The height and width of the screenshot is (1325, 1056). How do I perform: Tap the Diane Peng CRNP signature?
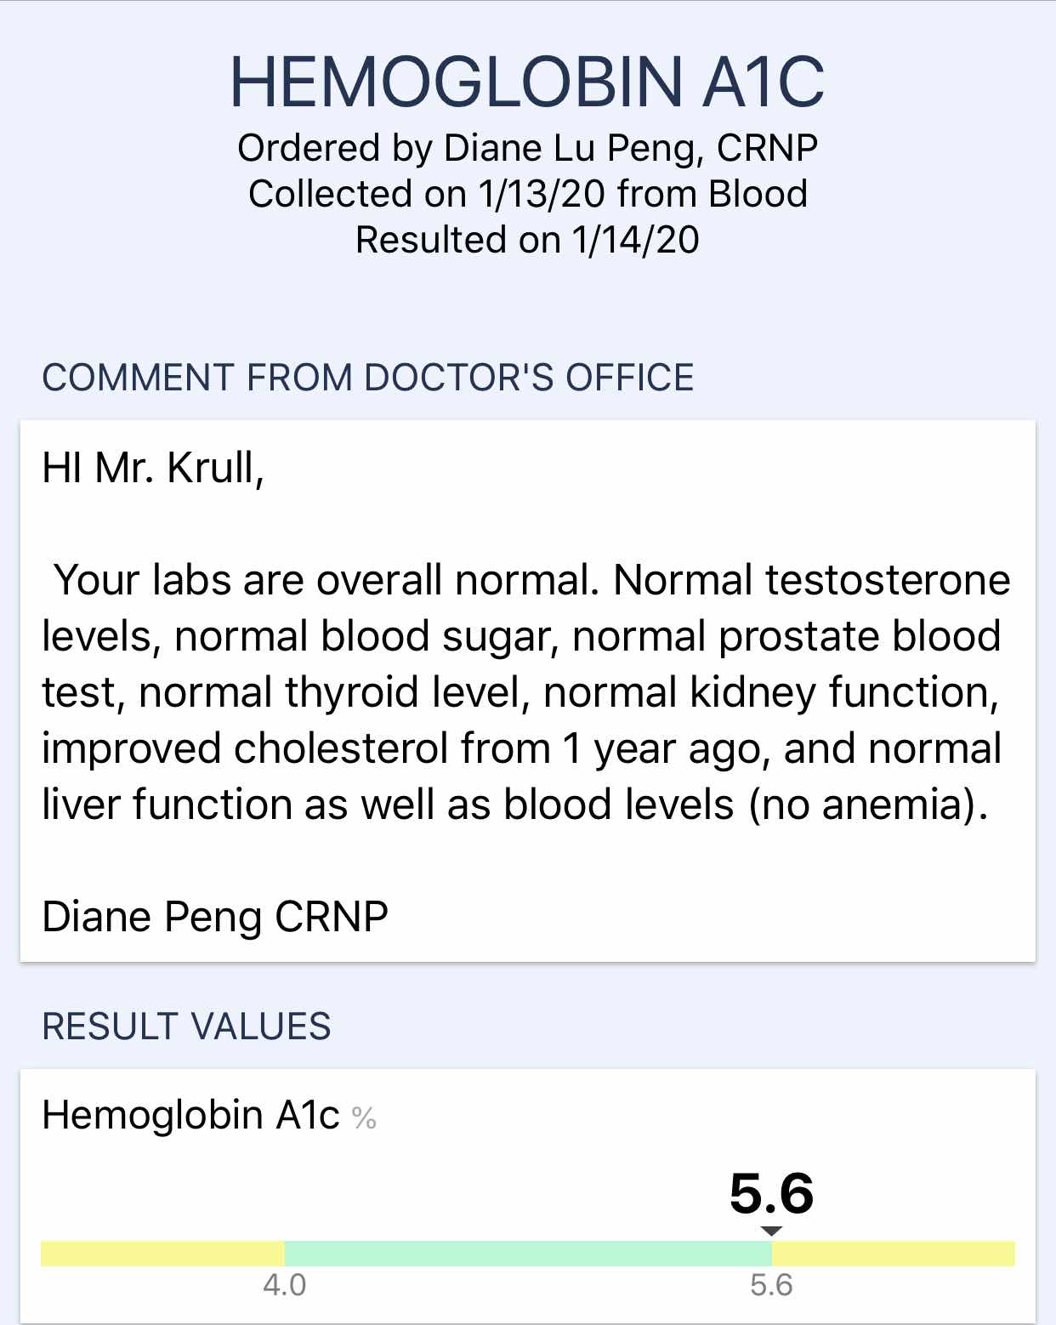coord(215,918)
